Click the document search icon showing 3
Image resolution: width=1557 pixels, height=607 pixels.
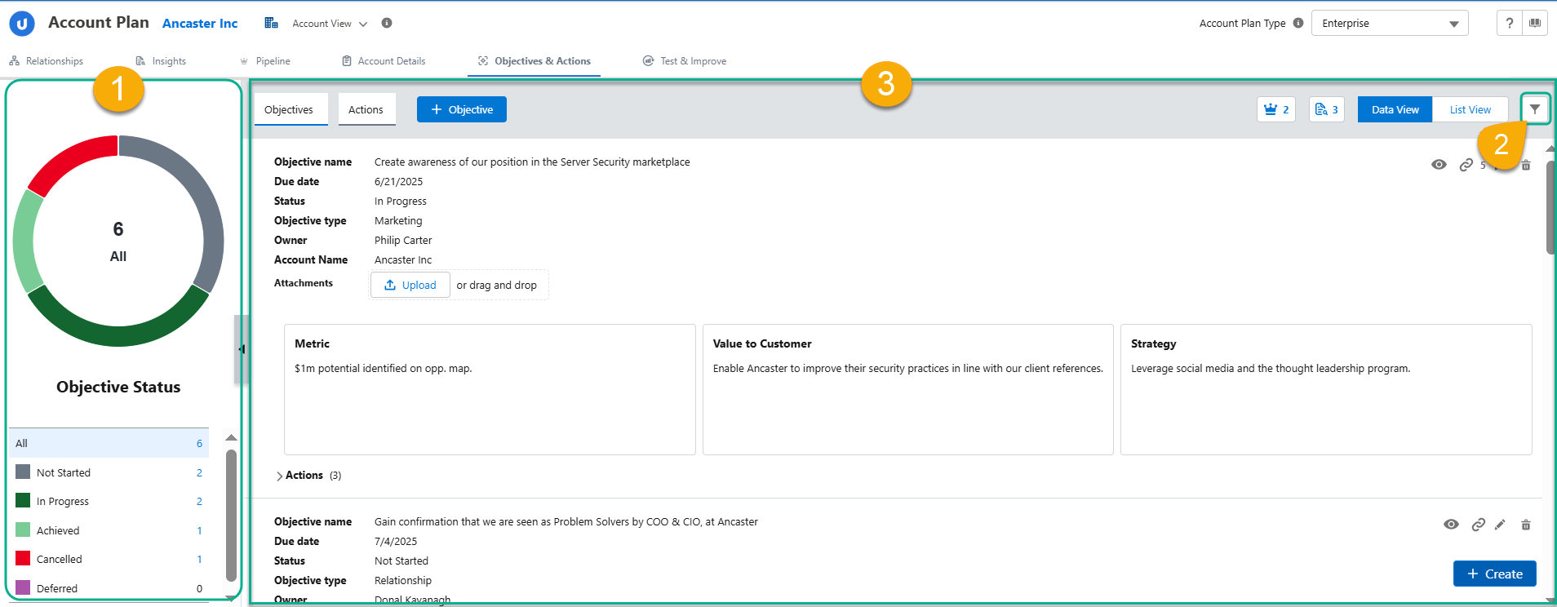point(1326,109)
